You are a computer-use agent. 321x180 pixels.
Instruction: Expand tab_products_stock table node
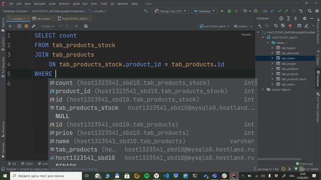pos(272,79)
